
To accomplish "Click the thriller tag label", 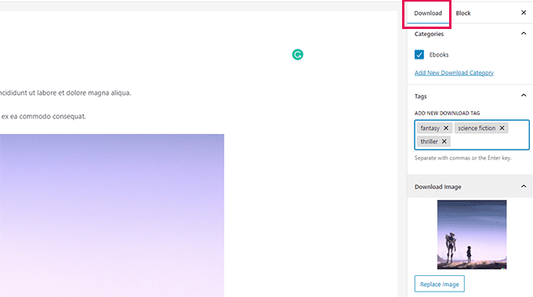I will [x=429, y=141].
